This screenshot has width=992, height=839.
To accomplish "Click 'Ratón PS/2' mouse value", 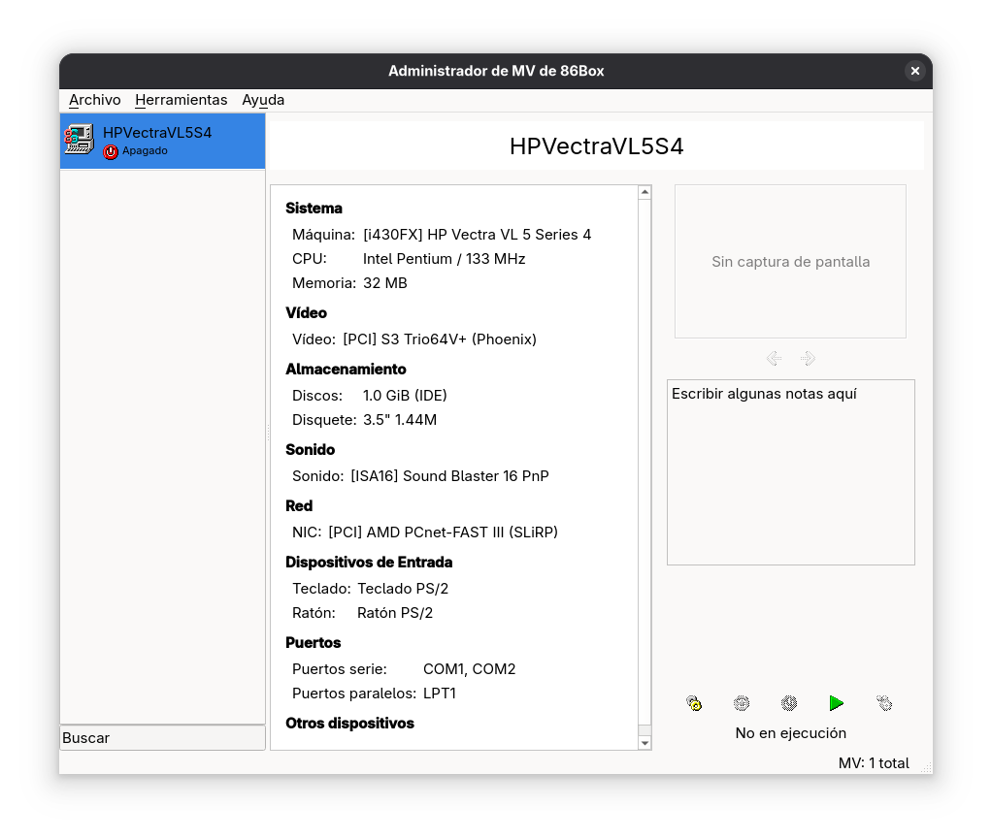I will point(395,613).
